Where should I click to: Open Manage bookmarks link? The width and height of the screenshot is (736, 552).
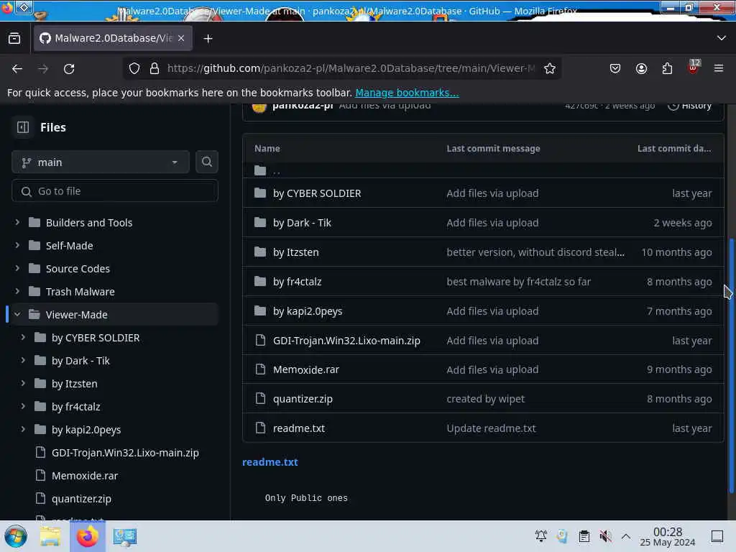point(407,93)
